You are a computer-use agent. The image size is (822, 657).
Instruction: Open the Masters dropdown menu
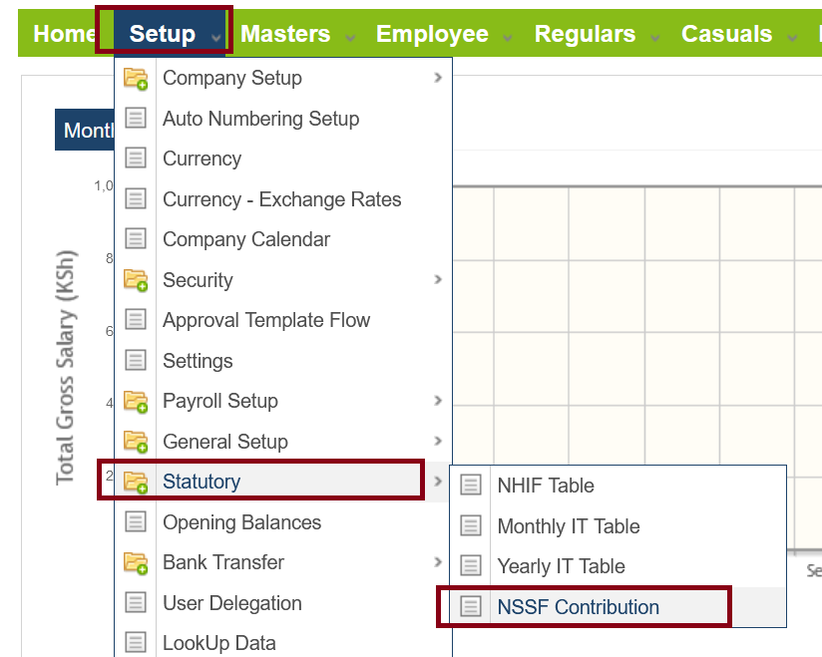click(x=285, y=34)
